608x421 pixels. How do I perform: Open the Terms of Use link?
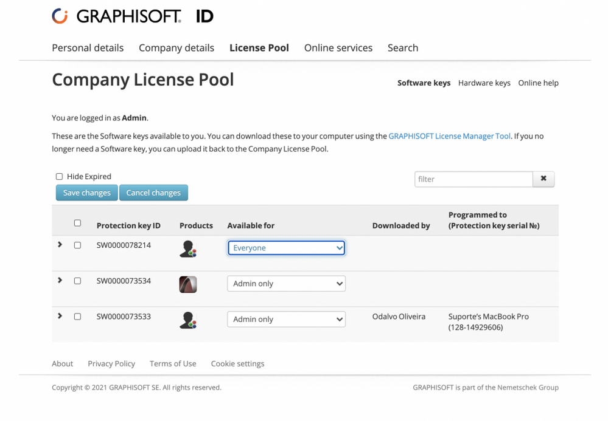point(173,364)
